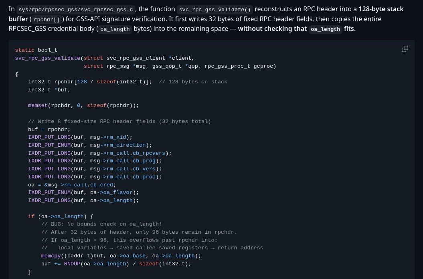Click the svc_rpc_gss_validate() inline code in paragraph
Viewport: 423px width, 279px height.
[215, 10]
